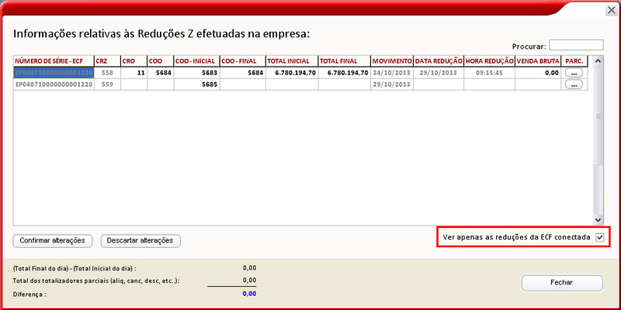Click the VENDA BRUTA column header

(x=539, y=60)
